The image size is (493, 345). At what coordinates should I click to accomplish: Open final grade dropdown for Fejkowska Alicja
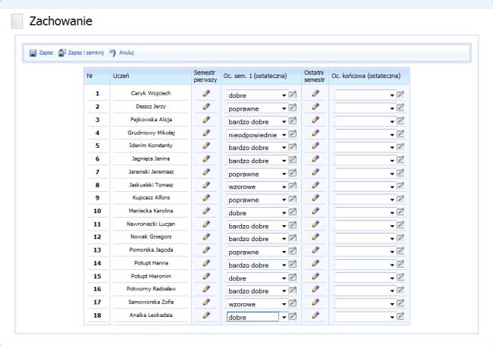pyautogui.click(x=365, y=121)
